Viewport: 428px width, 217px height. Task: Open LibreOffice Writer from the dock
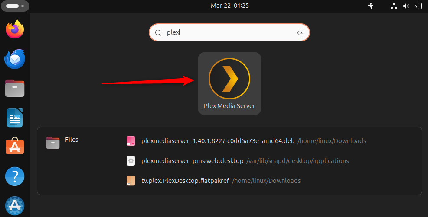pos(15,118)
